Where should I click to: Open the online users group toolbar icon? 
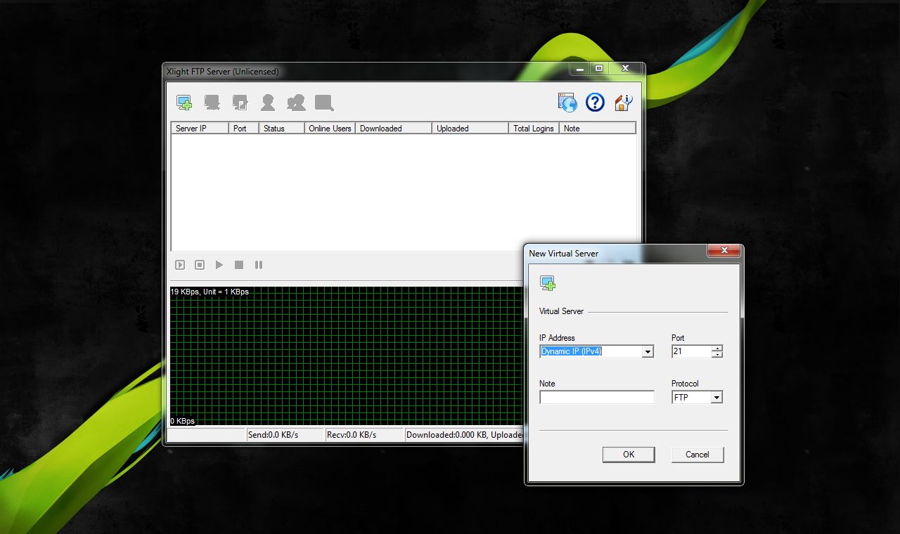pos(296,103)
